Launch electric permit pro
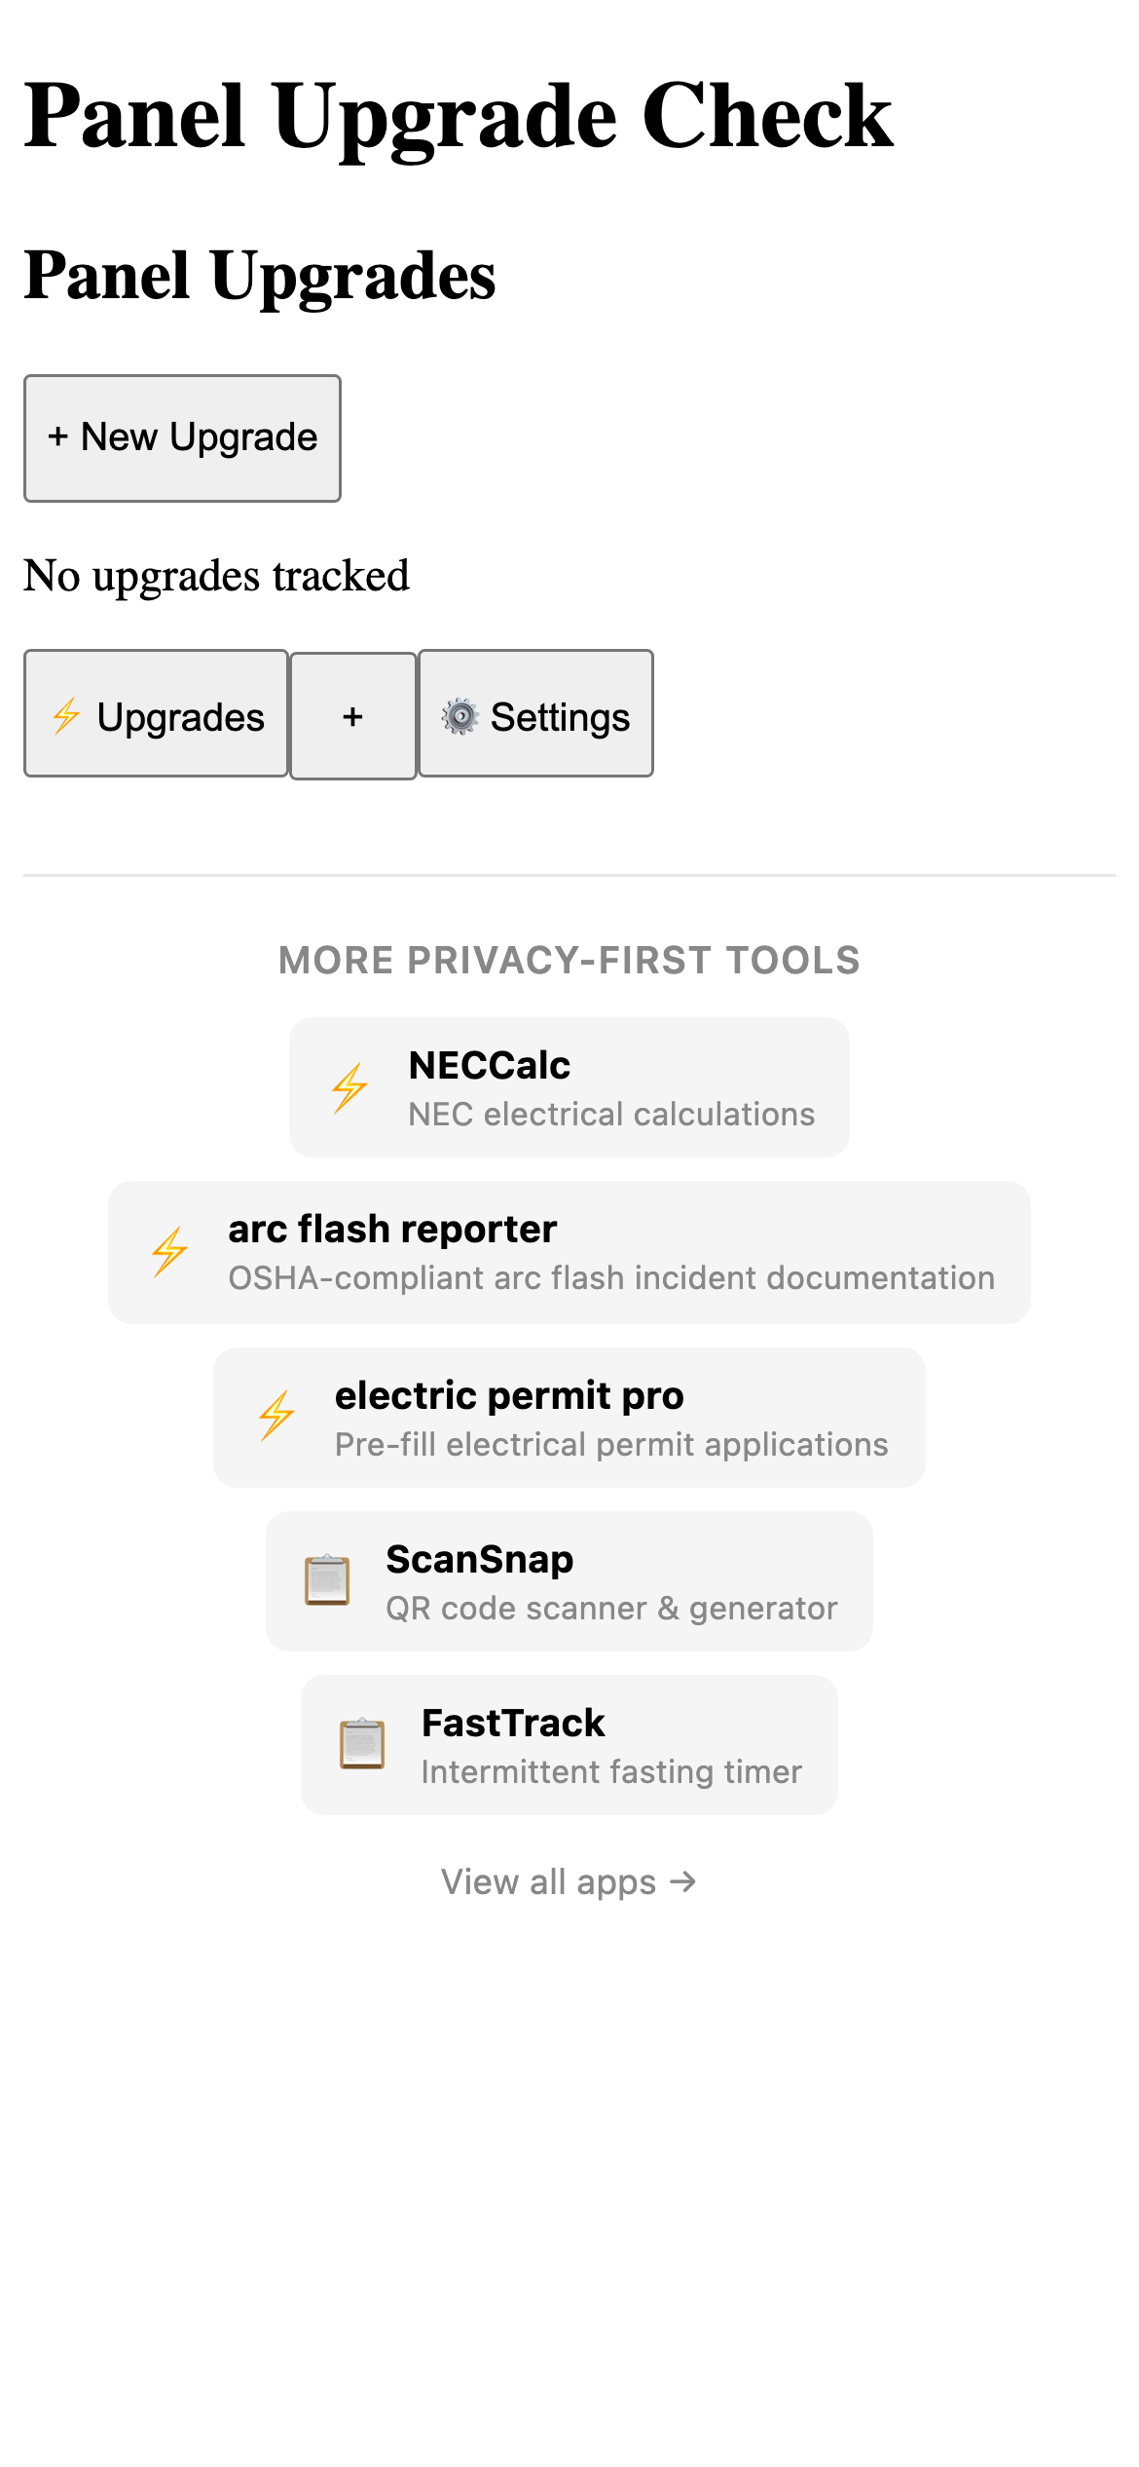Image resolution: width=1139 pixels, height=2467 pixels. click(x=569, y=1415)
